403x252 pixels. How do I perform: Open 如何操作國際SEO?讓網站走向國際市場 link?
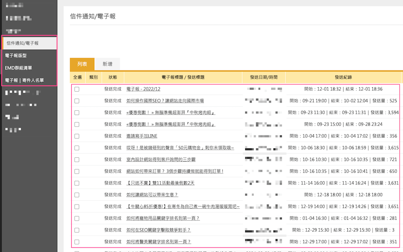pos(165,101)
